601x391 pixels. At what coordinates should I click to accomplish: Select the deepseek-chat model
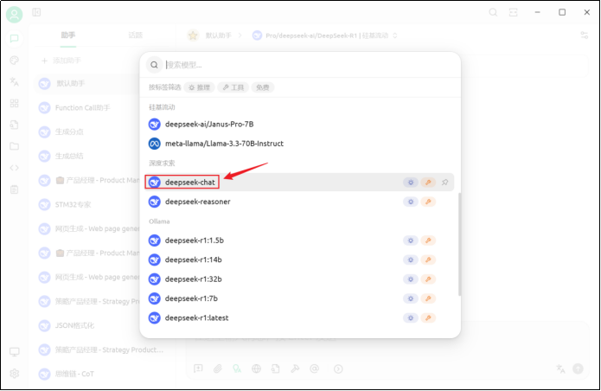pyautogui.click(x=300, y=183)
